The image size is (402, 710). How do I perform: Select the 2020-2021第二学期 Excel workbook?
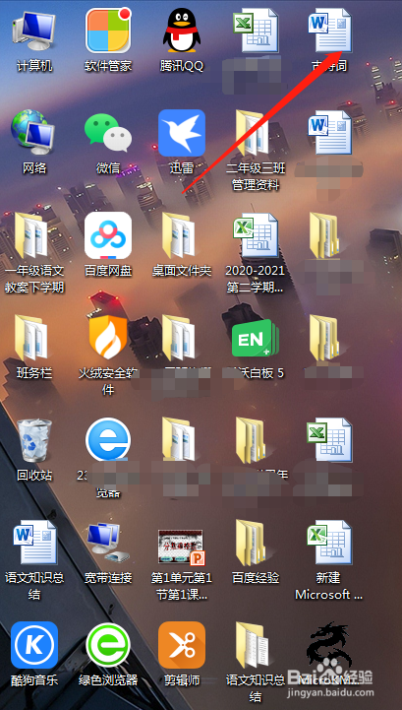tap(256, 235)
